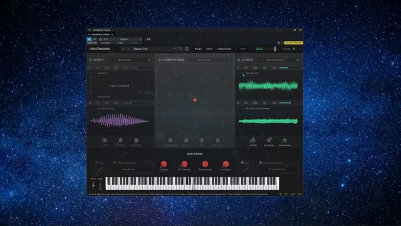Click the Pitch wheel
The height and width of the screenshot is (226, 401).
[x=93, y=185]
